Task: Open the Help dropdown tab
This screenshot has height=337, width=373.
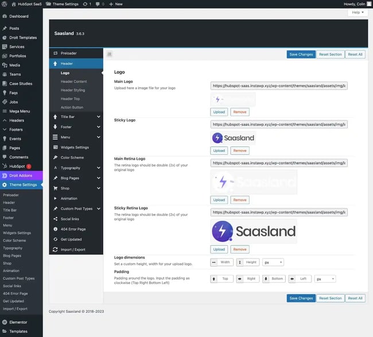Action: coord(358,13)
